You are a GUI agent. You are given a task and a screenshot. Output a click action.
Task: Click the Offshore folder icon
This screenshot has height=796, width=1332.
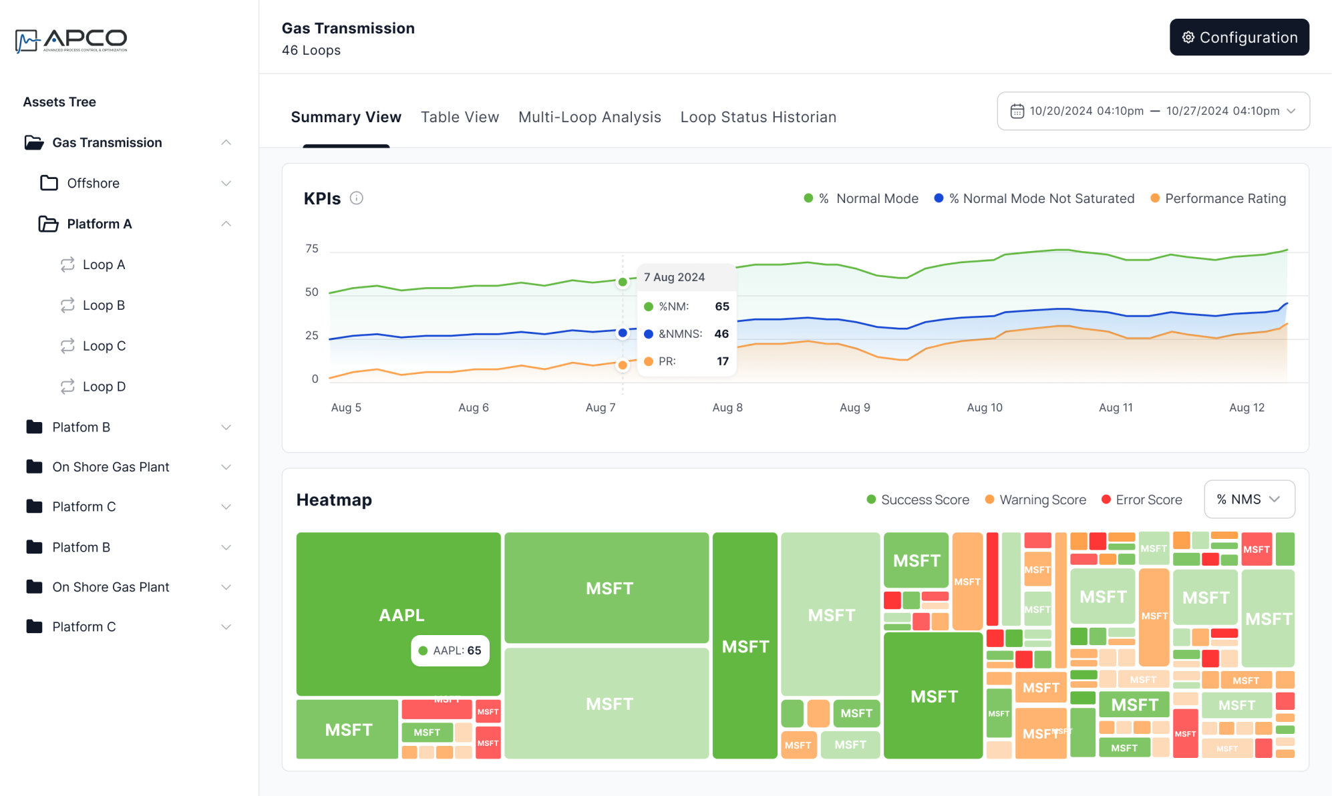click(x=49, y=183)
